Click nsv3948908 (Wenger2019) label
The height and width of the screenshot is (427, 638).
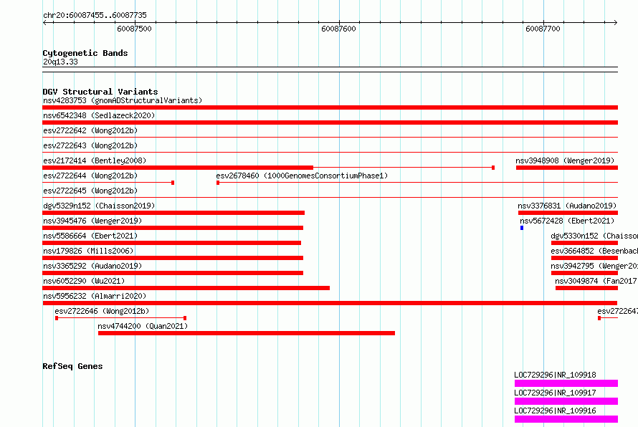pos(565,160)
